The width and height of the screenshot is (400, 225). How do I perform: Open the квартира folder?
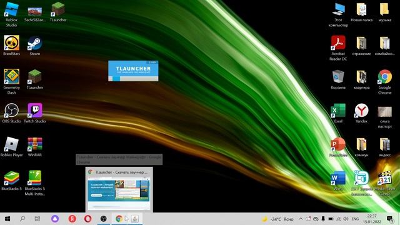(361, 79)
